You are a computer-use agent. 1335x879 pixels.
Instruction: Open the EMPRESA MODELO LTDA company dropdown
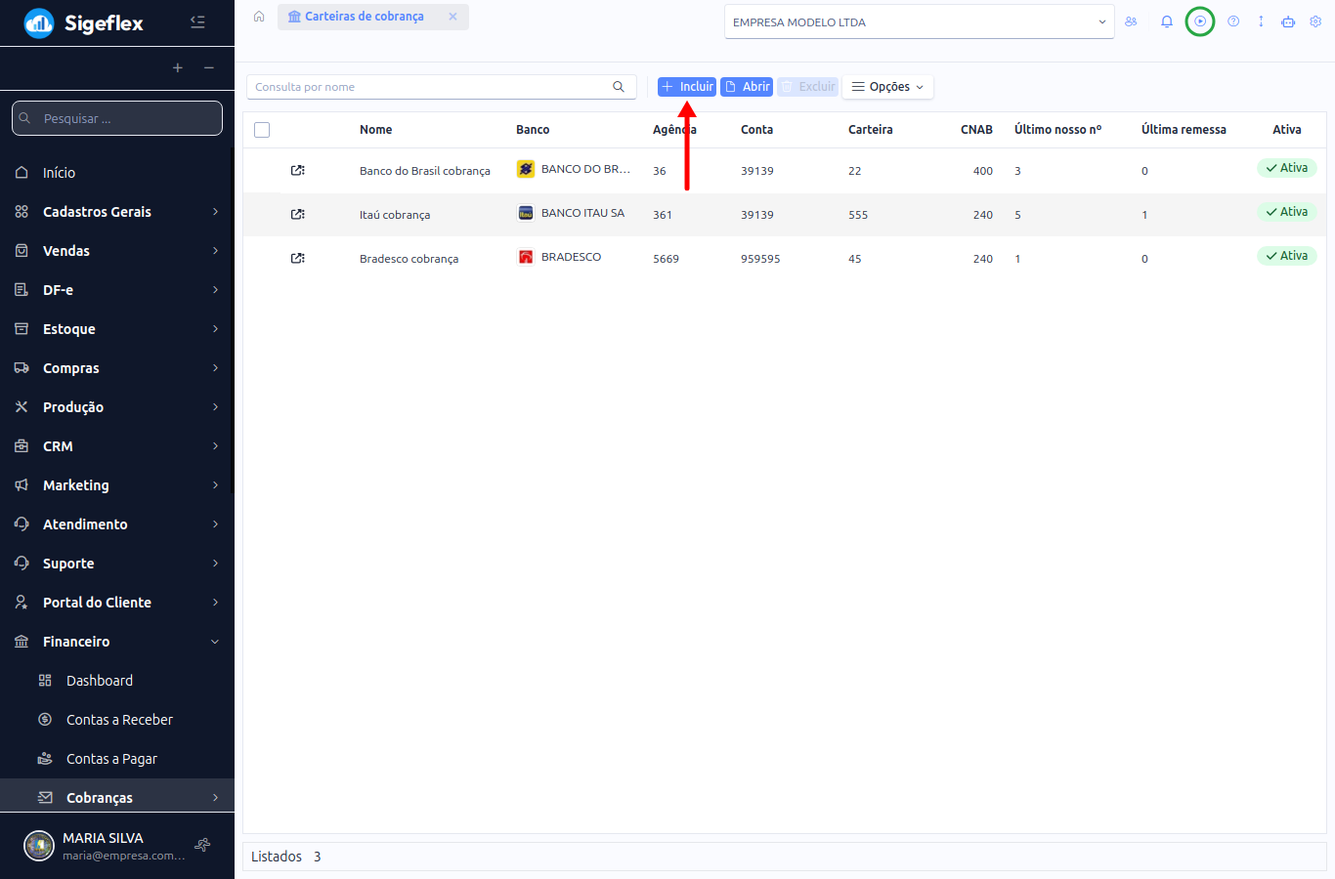[x=919, y=22]
